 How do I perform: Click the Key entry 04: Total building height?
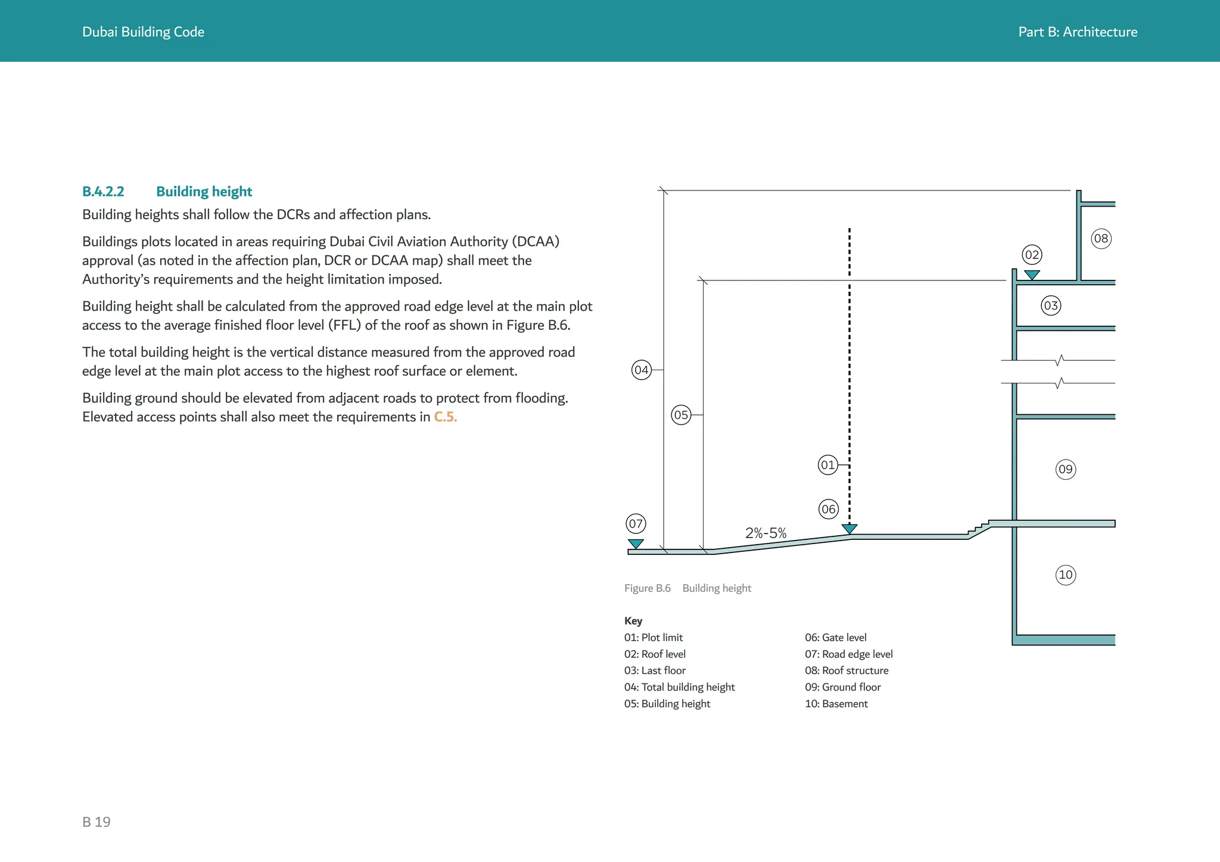pos(679,687)
